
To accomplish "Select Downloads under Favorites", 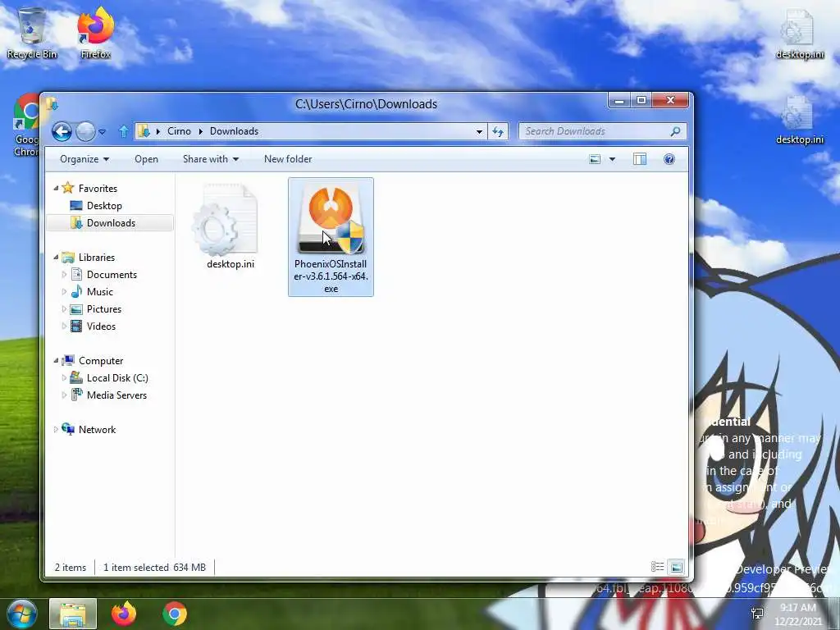I will 111,223.
